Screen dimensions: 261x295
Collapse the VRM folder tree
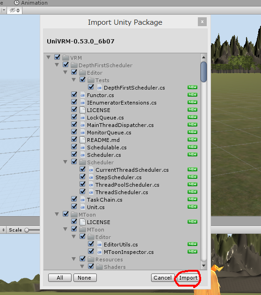point(49,57)
